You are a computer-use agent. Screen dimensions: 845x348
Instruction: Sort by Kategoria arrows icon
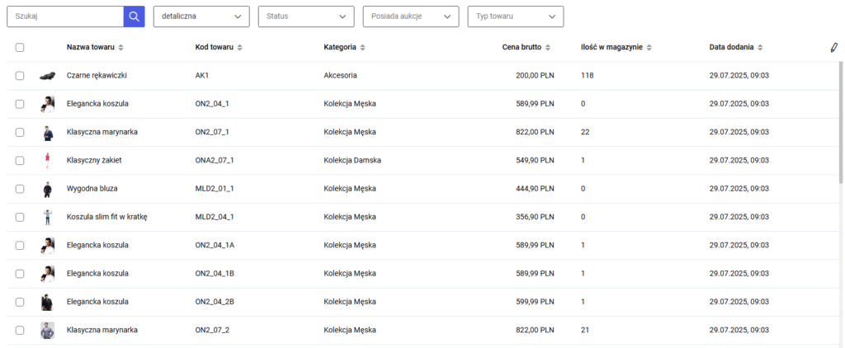coord(363,48)
